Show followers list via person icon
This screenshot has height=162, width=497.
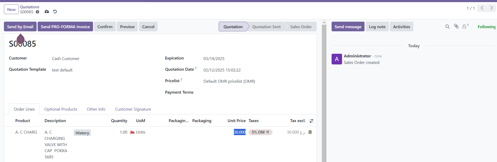click(x=465, y=26)
